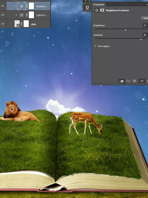The image size is (148, 198).
Task: Click the mask link icon on deer layer
Action: (21, 24)
